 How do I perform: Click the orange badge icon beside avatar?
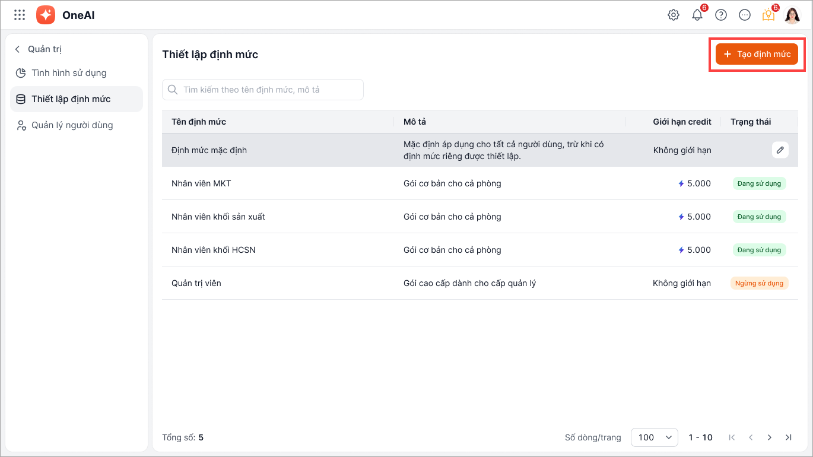pos(768,15)
